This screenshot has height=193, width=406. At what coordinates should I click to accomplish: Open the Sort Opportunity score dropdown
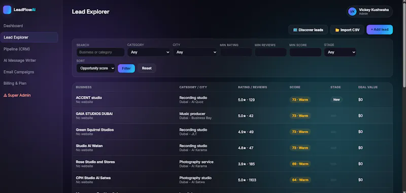point(96,69)
